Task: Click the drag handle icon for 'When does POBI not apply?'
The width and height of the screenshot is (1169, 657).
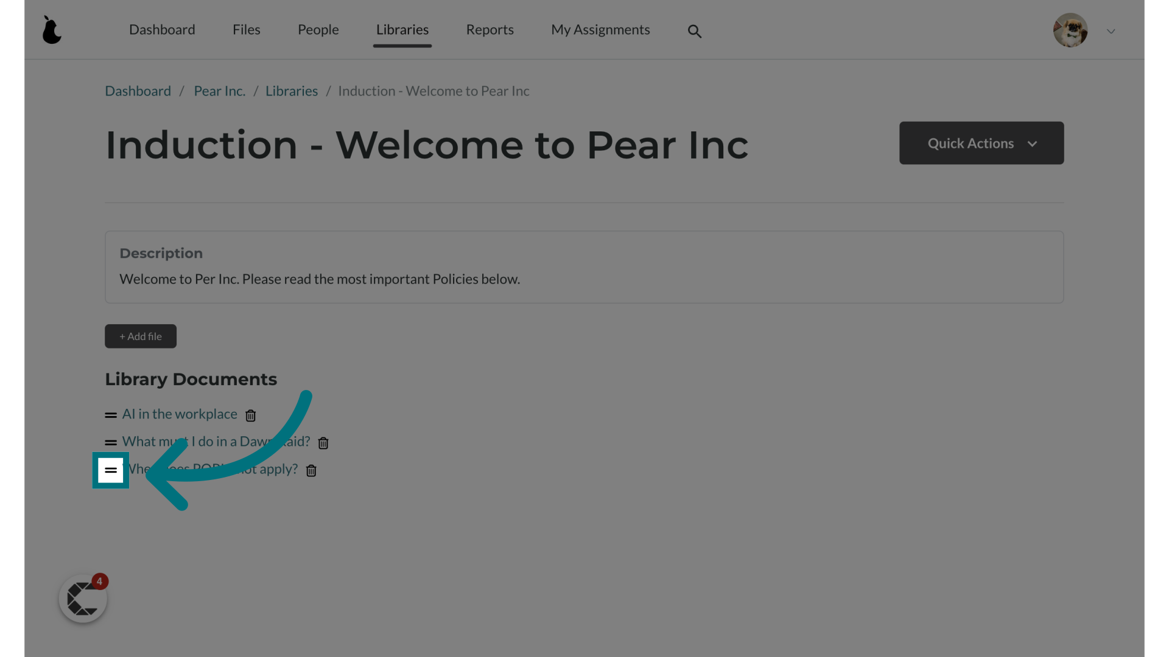Action: point(111,470)
